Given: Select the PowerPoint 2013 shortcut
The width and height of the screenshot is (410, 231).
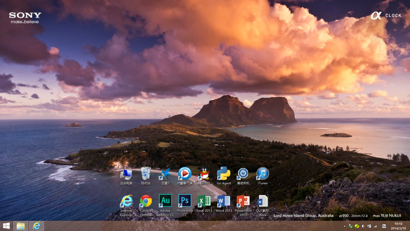Looking at the screenshot, I should (243, 206).
